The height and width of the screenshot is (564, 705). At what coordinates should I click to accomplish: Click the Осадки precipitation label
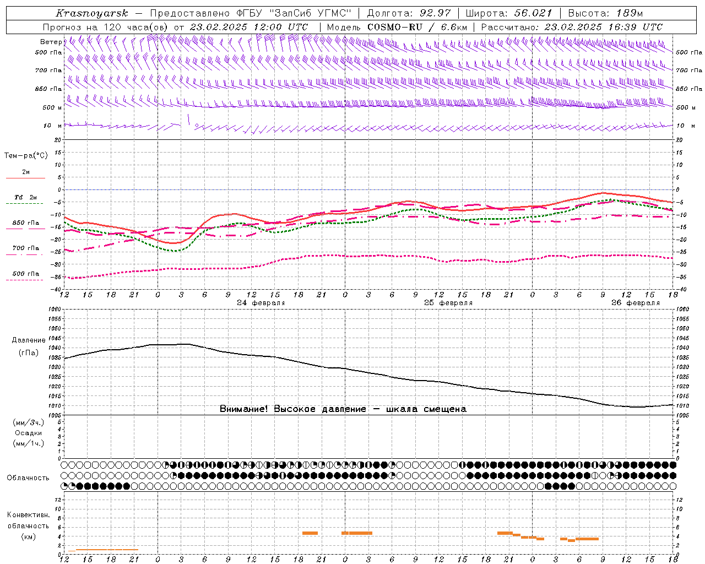pos(29,433)
